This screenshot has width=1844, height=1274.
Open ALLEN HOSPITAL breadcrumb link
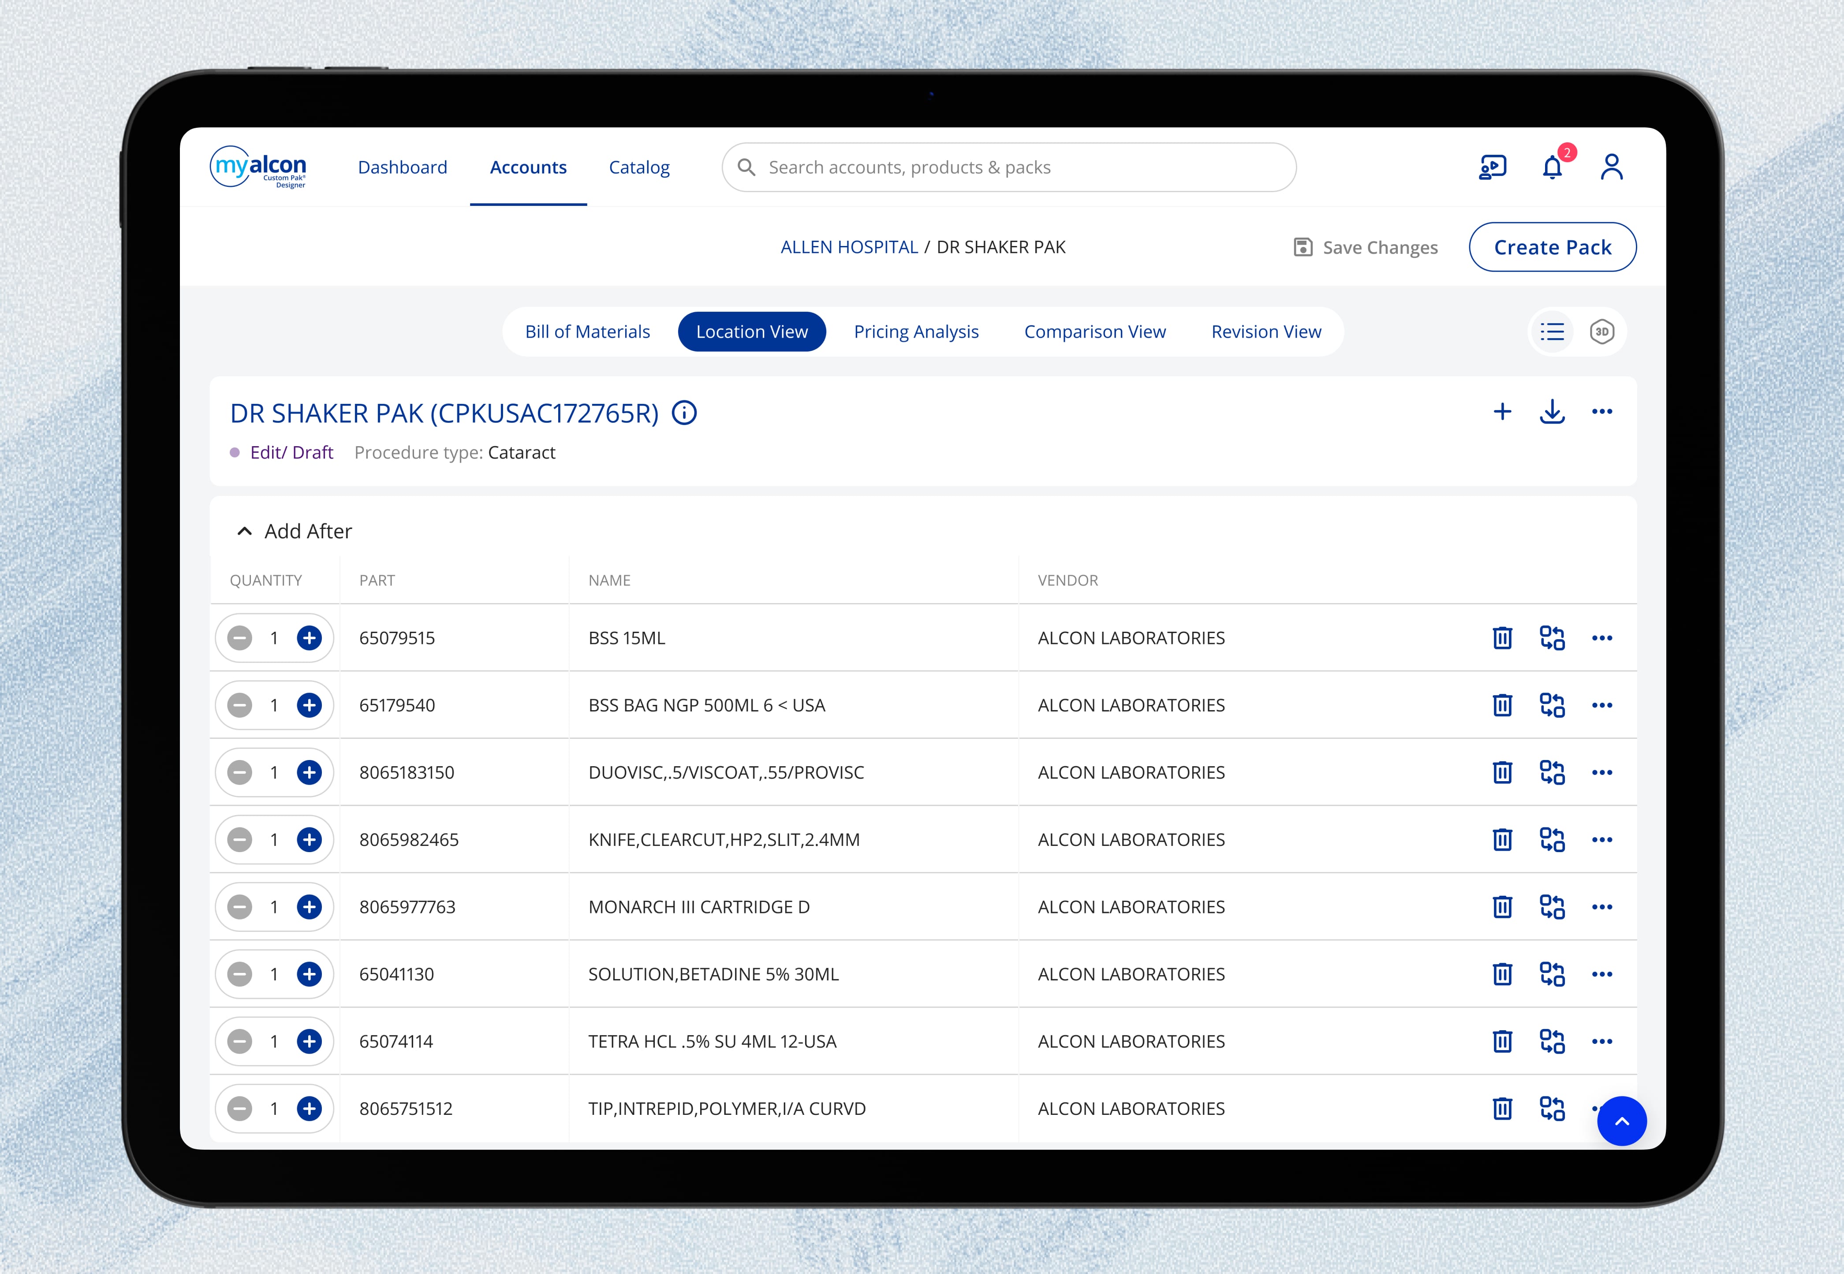(x=849, y=247)
